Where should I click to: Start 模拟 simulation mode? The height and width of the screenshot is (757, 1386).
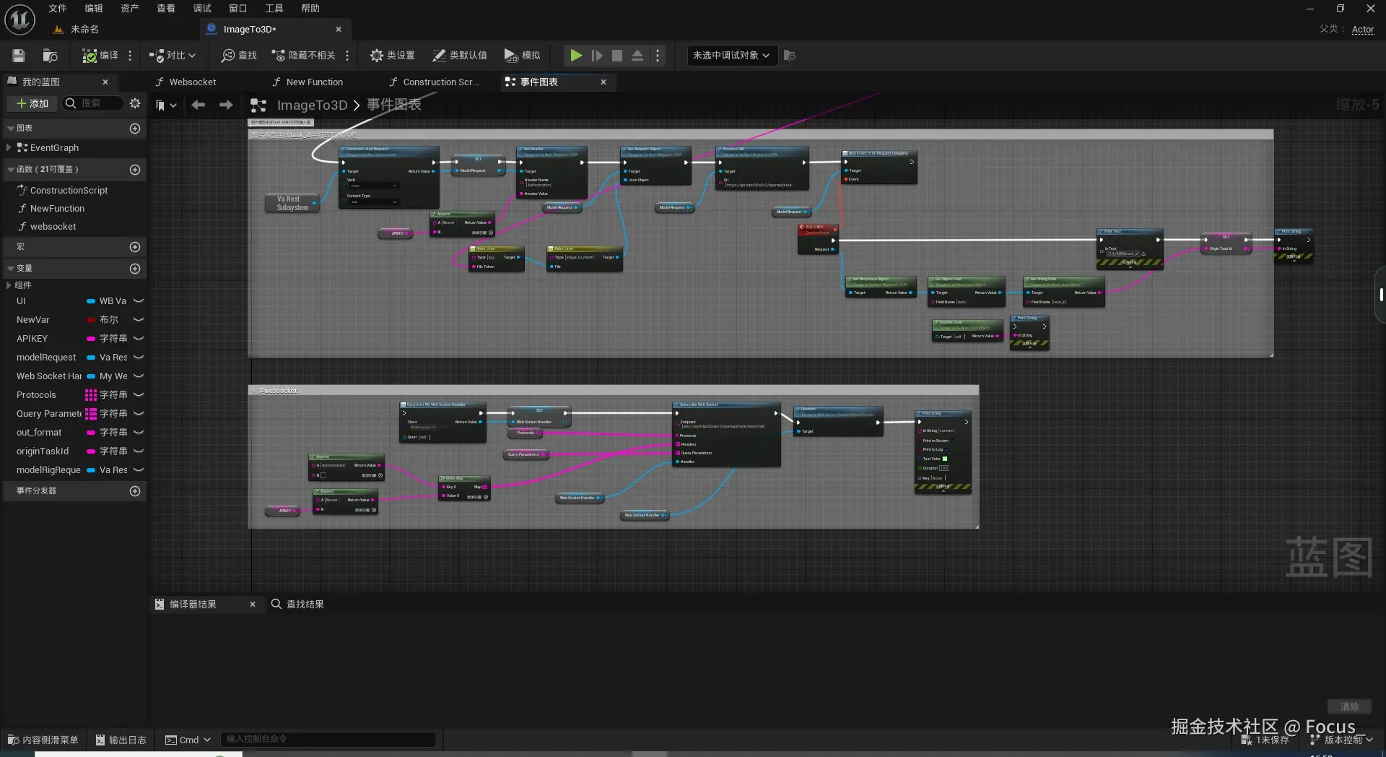point(522,56)
